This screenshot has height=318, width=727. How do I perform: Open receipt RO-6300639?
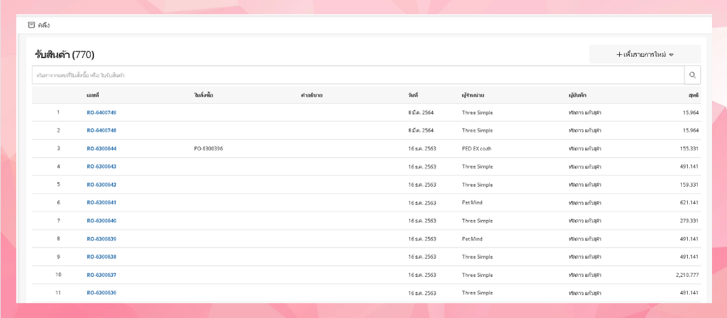[x=101, y=239]
